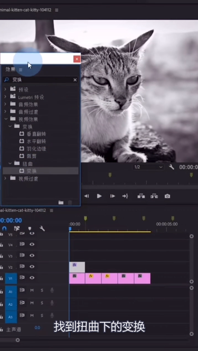This screenshot has height=351, width=198.
Task: Enable voice-over record mic on A1
Action: pyautogui.click(x=52, y=290)
